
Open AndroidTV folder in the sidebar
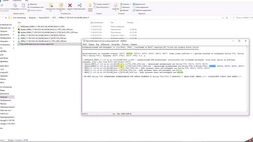[x=4, y=73]
